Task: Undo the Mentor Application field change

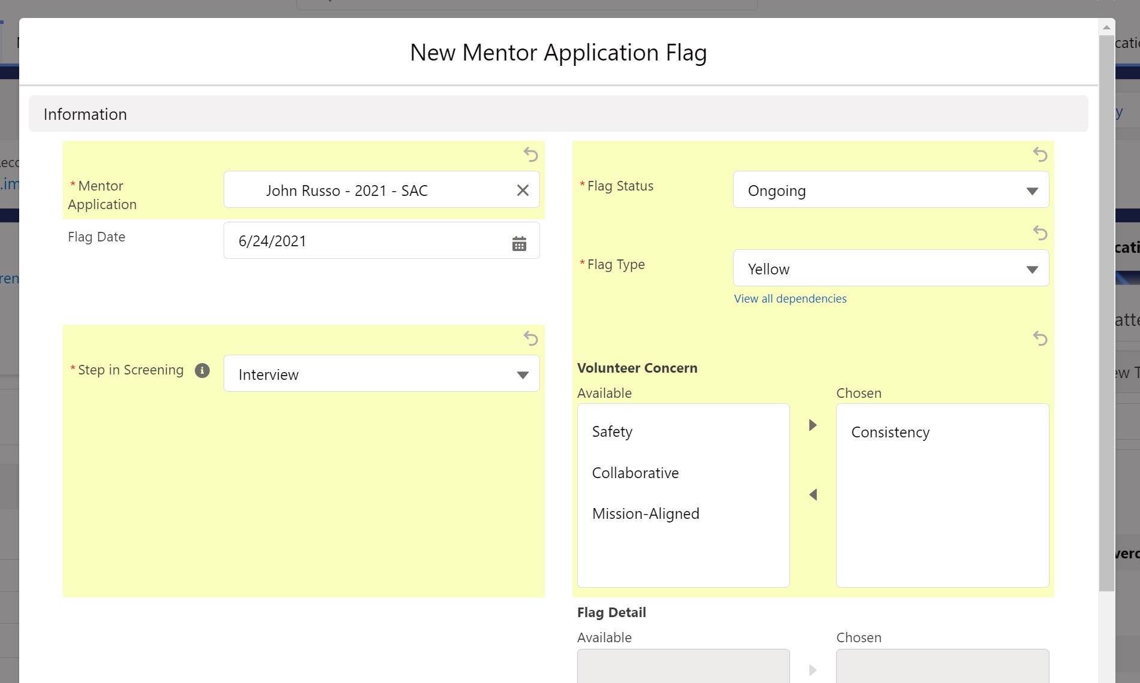Action: [x=530, y=155]
